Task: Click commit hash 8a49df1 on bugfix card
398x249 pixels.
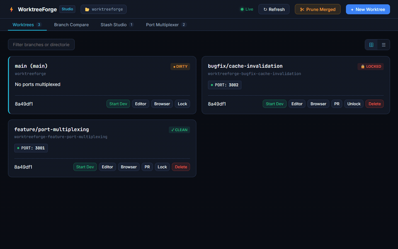Action: (217, 104)
